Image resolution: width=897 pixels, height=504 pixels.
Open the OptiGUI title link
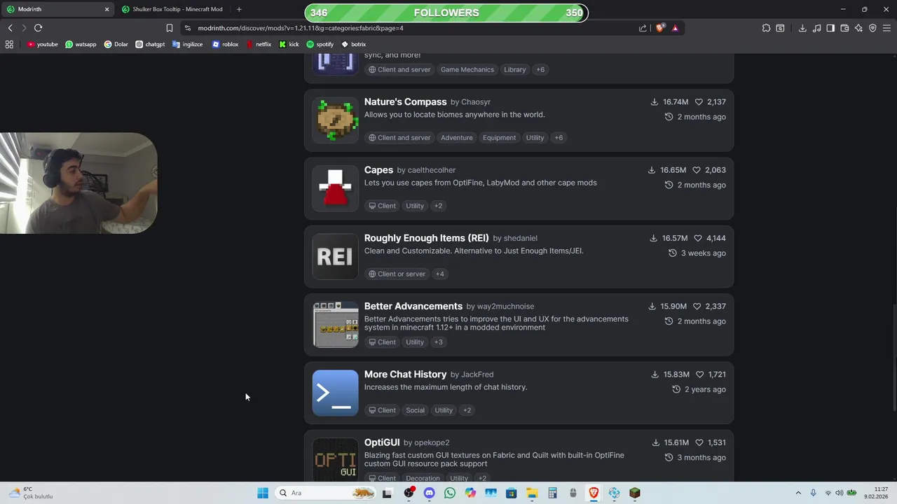click(x=382, y=442)
